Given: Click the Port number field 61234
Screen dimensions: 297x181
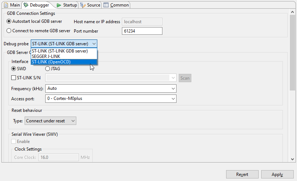Looking at the screenshot, I should coord(142,31).
